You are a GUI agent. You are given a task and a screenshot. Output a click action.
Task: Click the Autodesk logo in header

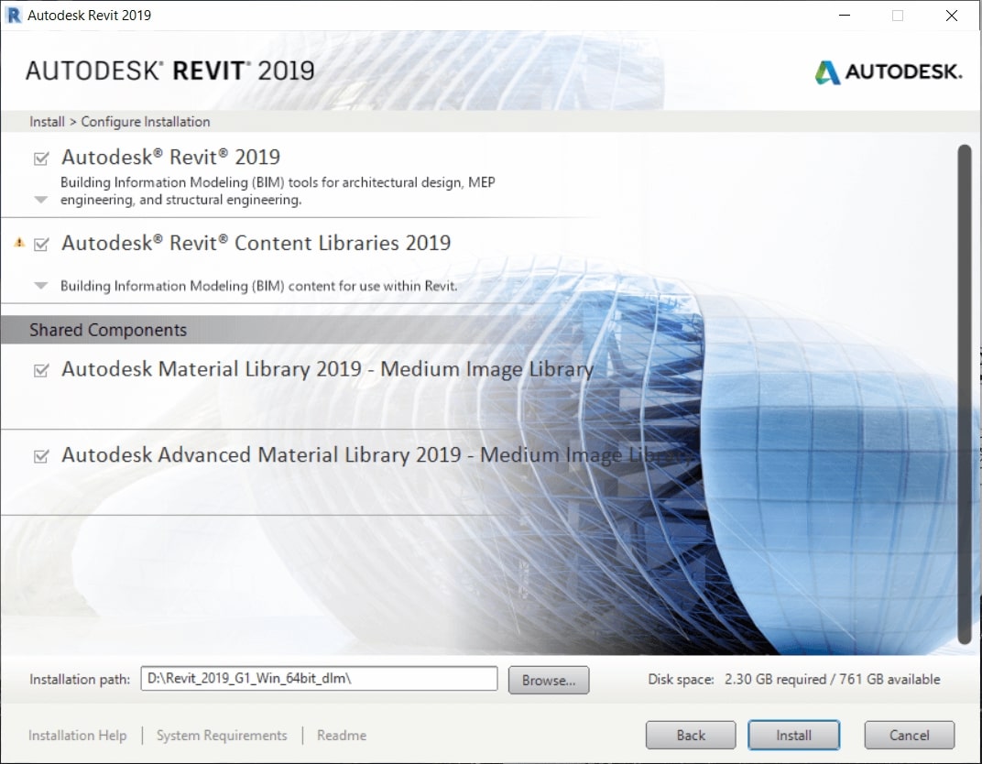coord(888,72)
